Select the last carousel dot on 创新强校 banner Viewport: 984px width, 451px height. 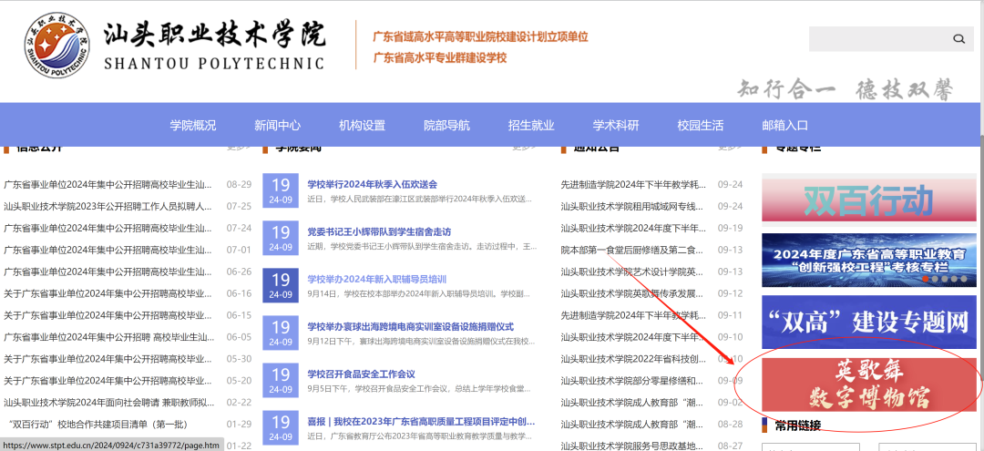click(x=963, y=279)
